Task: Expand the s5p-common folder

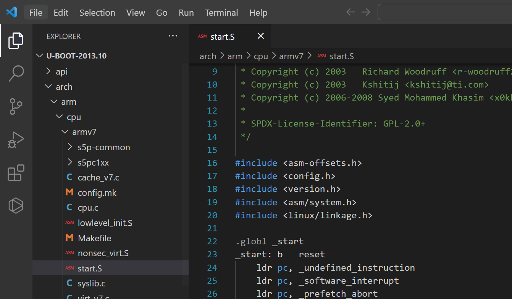Action: pos(70,147)
